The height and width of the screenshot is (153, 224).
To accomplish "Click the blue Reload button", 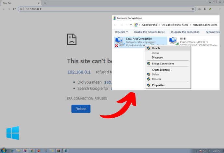I will [x=81, y=109].
